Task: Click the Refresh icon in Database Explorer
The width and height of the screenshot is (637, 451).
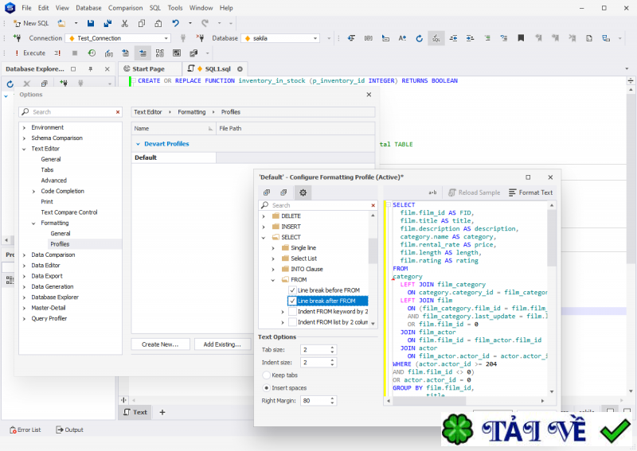Action: tap(10, 84)
